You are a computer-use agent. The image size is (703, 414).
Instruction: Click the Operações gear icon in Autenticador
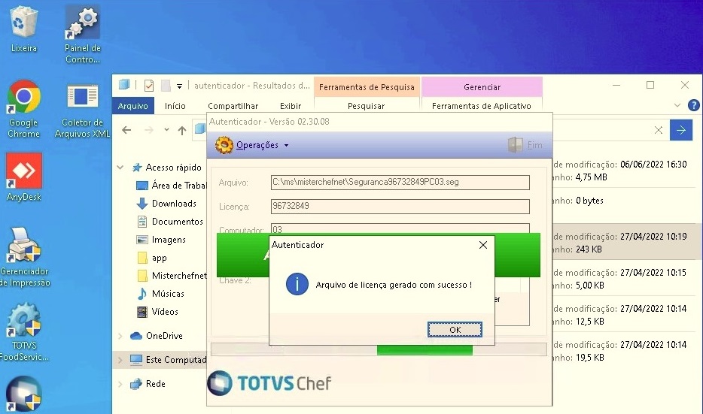224,145
